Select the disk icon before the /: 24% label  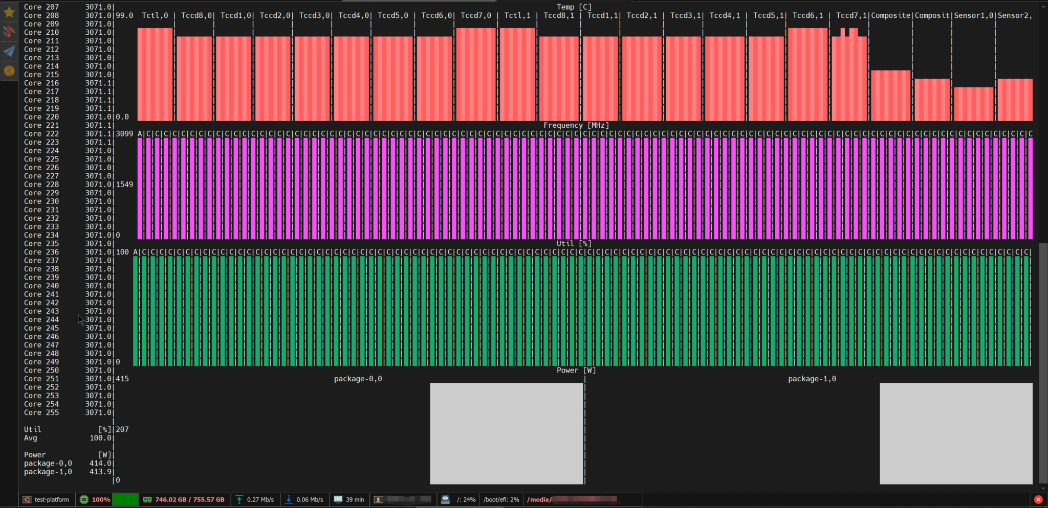444,499
